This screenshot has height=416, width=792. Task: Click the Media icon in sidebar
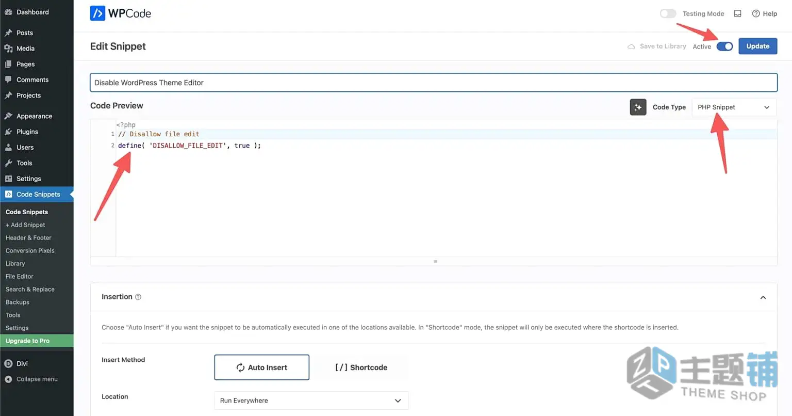[8, 48]
